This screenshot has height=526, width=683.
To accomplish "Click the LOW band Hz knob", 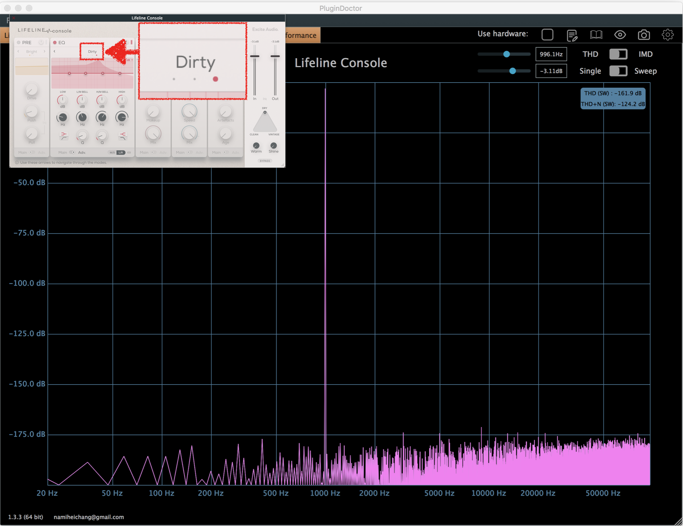I will (62, 117).
